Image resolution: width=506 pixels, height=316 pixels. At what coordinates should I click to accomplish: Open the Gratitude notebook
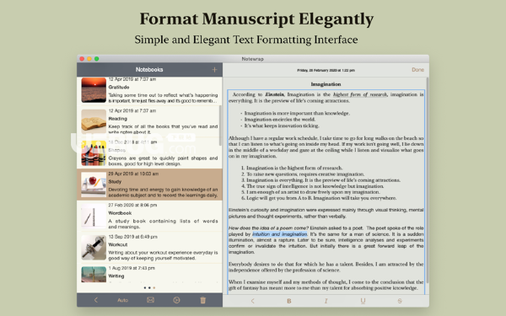(x=149, y=90)
